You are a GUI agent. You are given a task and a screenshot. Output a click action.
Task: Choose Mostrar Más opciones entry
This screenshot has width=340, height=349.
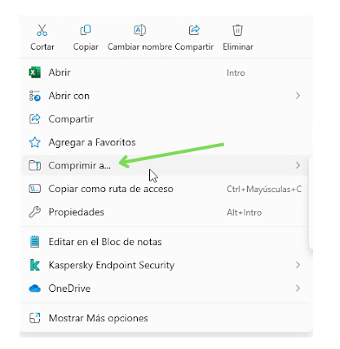pos(166,318)
